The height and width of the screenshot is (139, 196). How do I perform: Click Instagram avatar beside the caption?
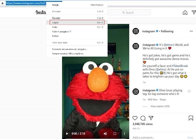pos(136,46)
